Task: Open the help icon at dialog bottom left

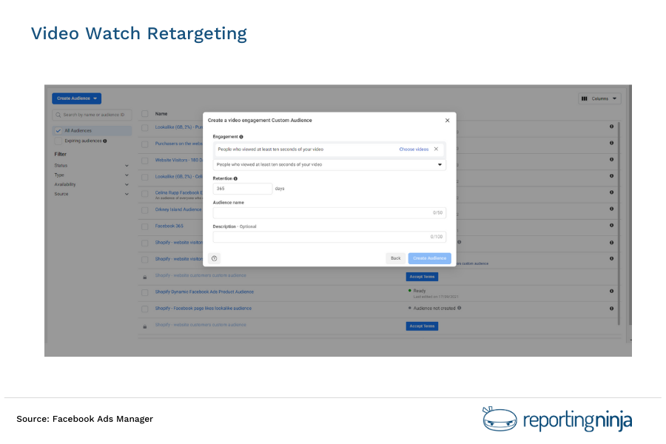Action: [x=215, y=258]
